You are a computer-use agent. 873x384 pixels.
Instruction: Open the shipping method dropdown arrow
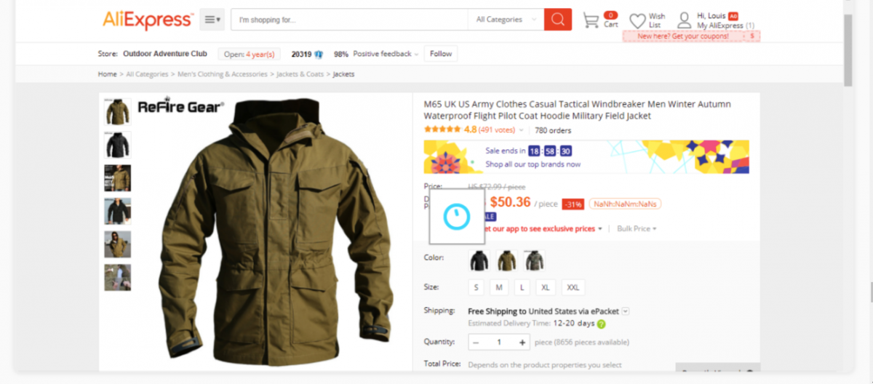(x=626, y=311)
